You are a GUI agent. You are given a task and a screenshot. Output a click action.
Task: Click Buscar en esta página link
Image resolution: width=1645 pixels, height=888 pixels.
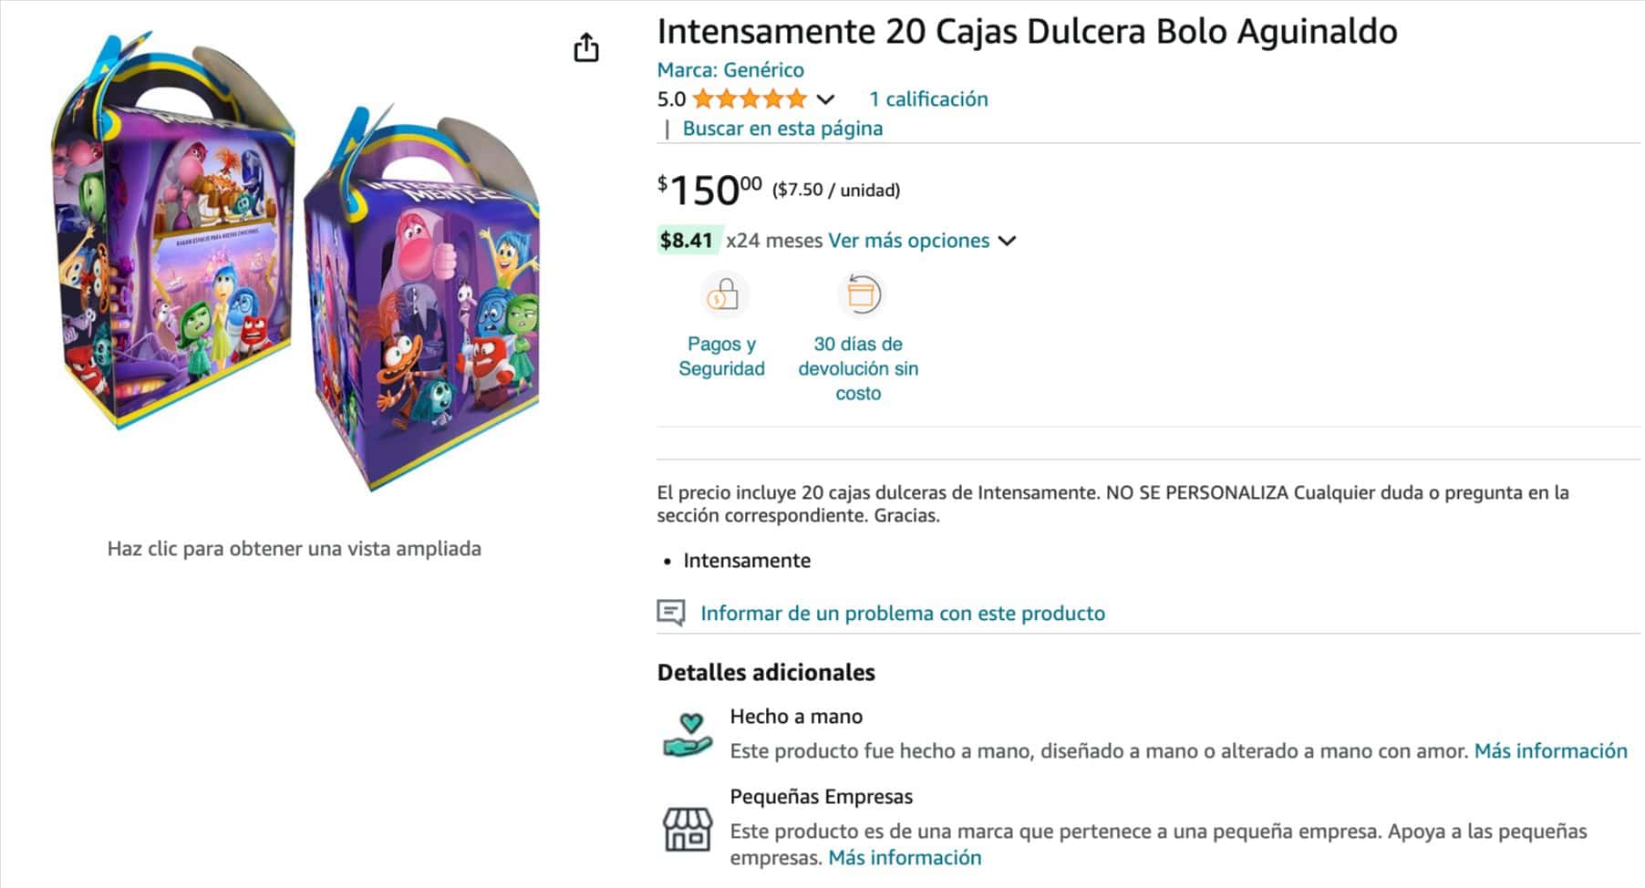point(782,129)
